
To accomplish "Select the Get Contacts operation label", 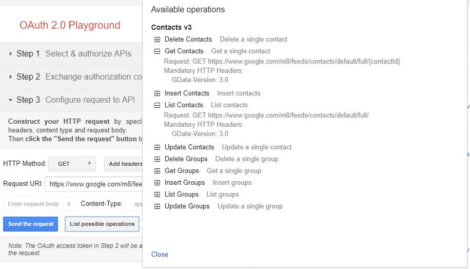I will click(x=184, y=51).
